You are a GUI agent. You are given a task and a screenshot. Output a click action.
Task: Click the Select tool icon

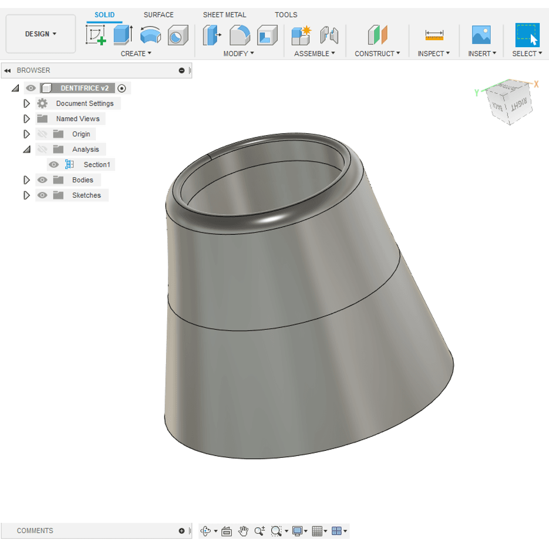[528, 35]
